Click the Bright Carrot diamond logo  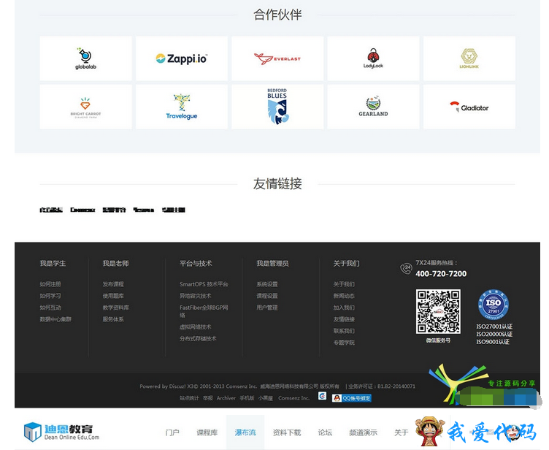pyautogui.click(x=86, y=107)
